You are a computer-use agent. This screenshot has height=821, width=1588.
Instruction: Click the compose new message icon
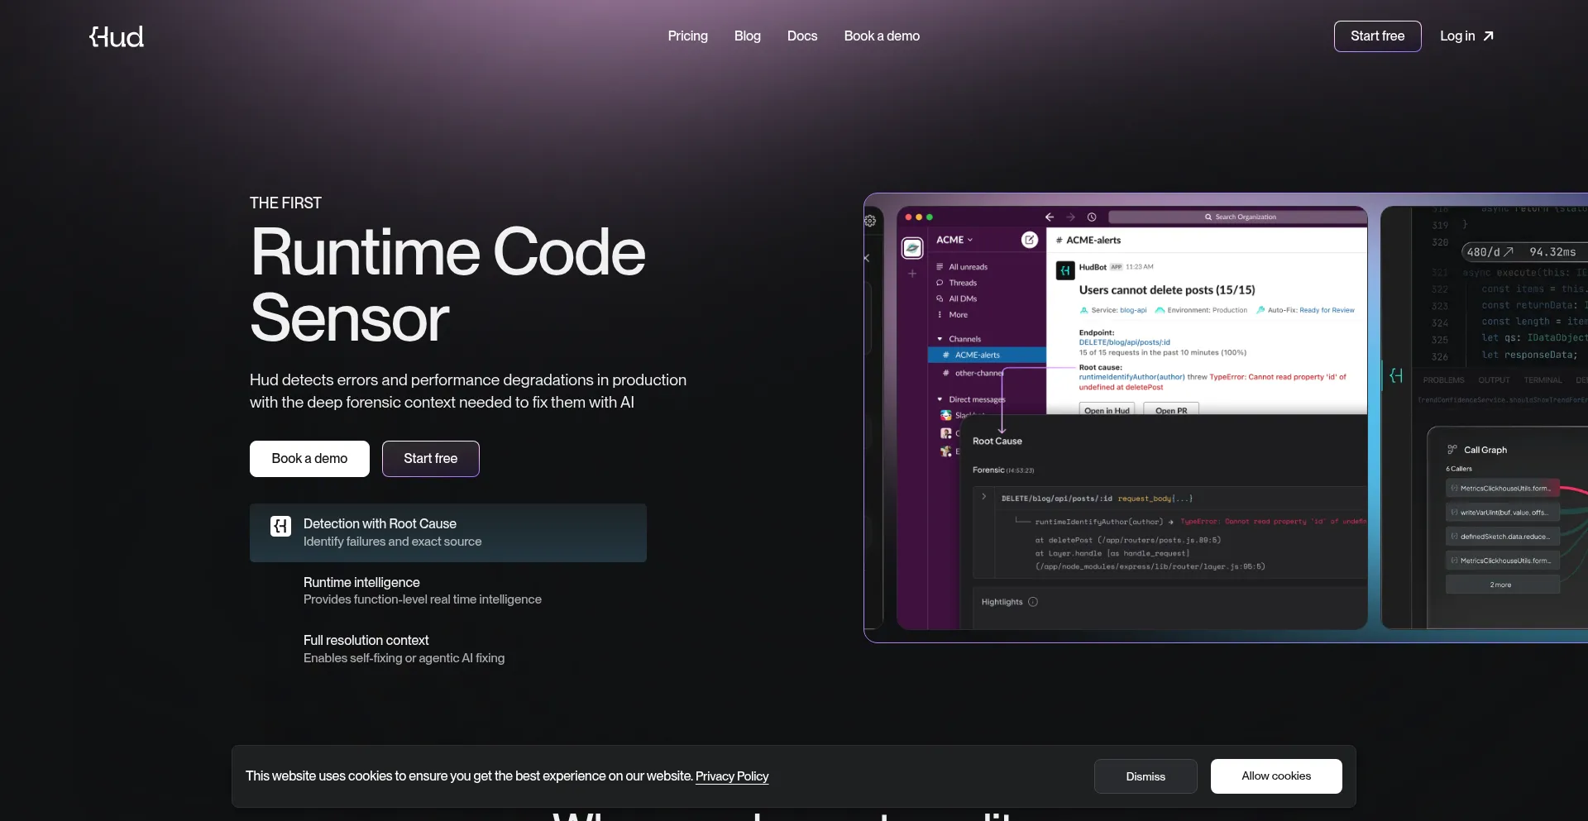(1030, 240)
